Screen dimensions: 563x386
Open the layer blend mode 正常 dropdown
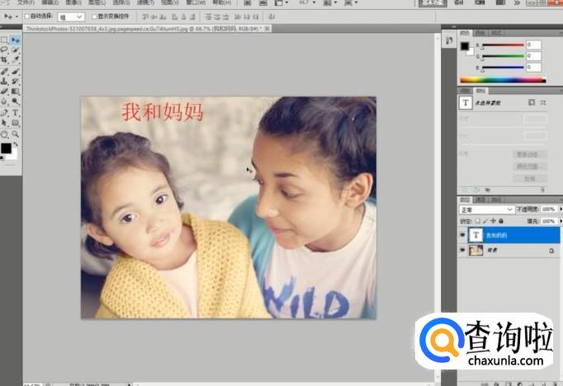(x=487, y=209)
